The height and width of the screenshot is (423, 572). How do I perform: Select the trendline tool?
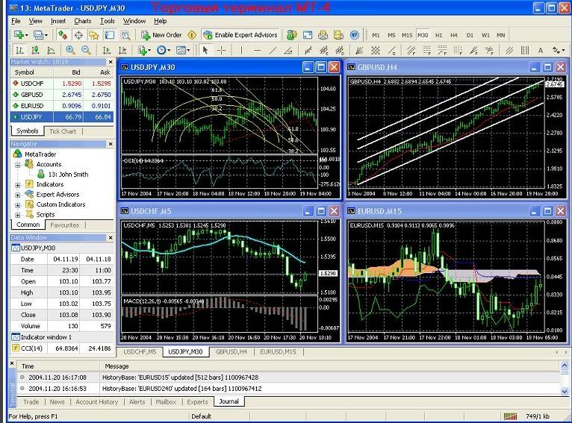coord(273,50)
